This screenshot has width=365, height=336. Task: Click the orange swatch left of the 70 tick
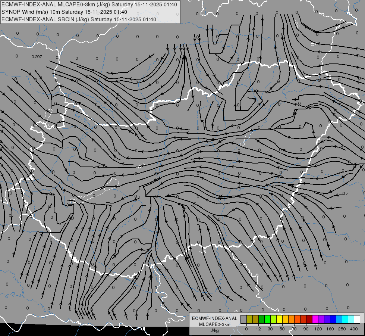pos(291,319)
